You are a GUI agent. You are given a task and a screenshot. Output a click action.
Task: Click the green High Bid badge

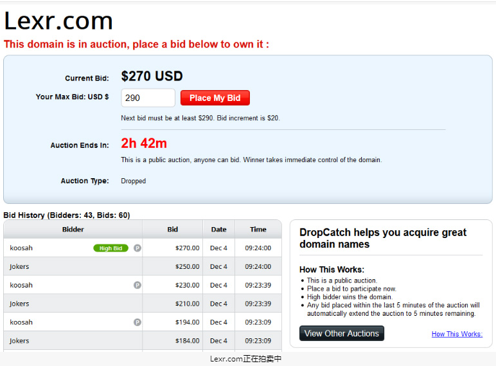111,248
